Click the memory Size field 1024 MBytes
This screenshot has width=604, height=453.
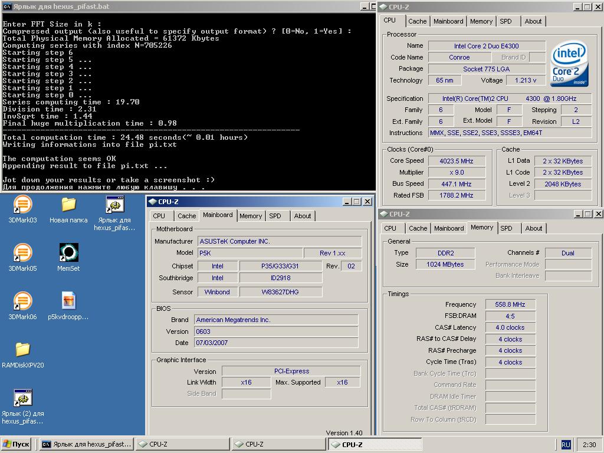click(445, 264)
